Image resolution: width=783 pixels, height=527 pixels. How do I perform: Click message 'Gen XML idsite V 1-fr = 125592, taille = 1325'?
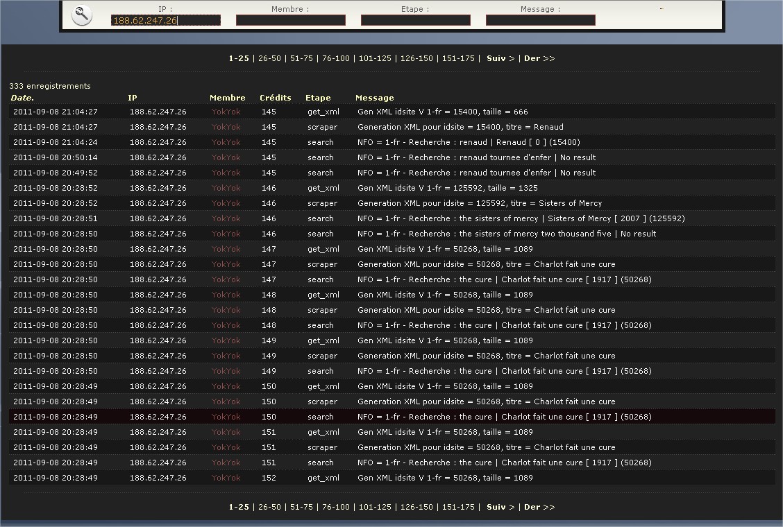tap(448, 188)
